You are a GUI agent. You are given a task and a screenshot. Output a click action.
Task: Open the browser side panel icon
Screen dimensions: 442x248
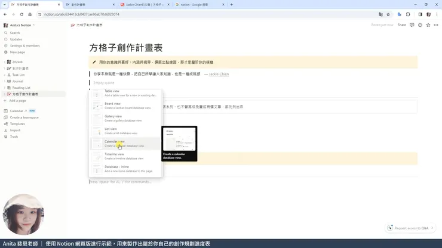(x=420, y=14)
